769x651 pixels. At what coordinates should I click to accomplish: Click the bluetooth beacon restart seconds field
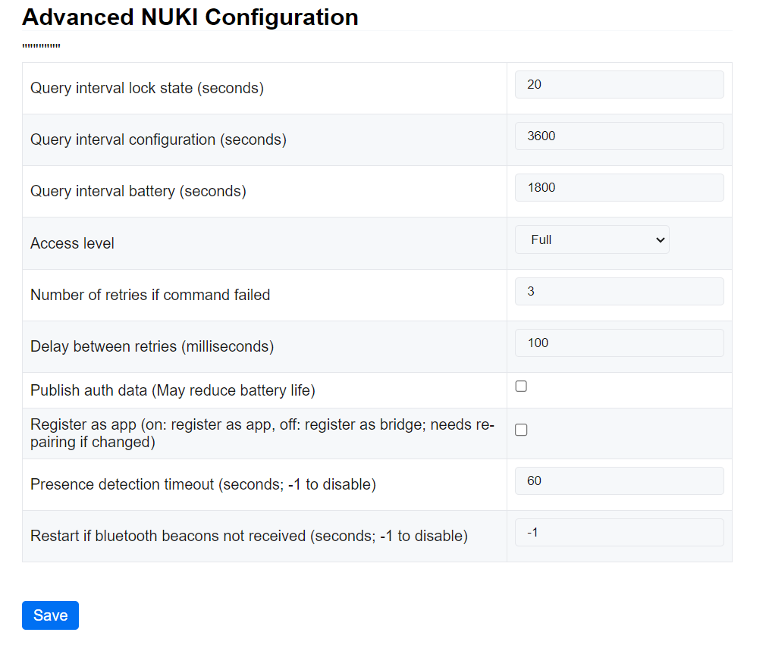(619, 532)
